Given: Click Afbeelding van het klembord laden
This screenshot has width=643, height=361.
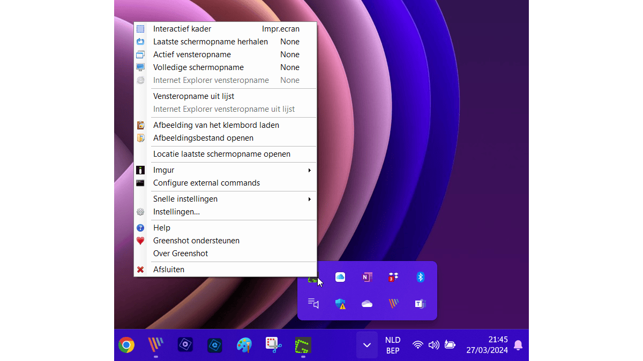Looking at the screenshot, I should 225,125.
